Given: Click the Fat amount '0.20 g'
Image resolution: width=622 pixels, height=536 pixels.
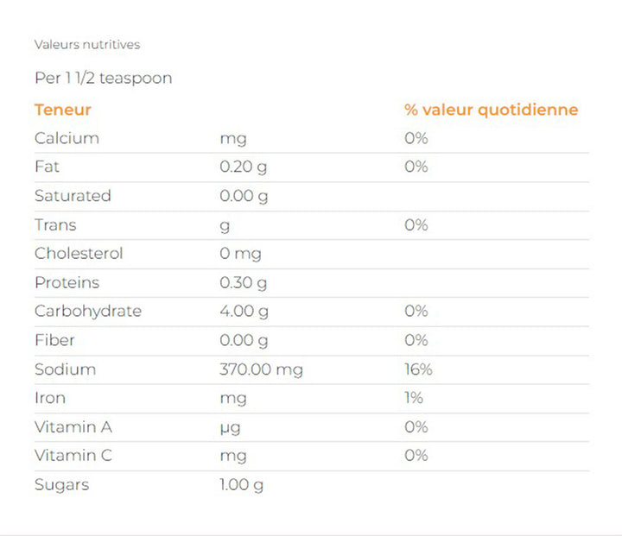Looking at the screenshot, I should (244, 167).
